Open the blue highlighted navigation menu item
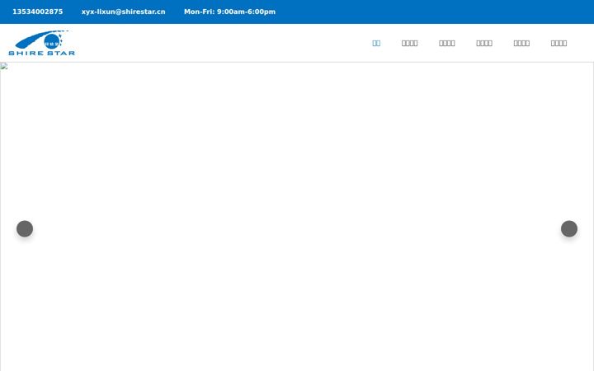The image size is (594, 371). pos(376,43)
